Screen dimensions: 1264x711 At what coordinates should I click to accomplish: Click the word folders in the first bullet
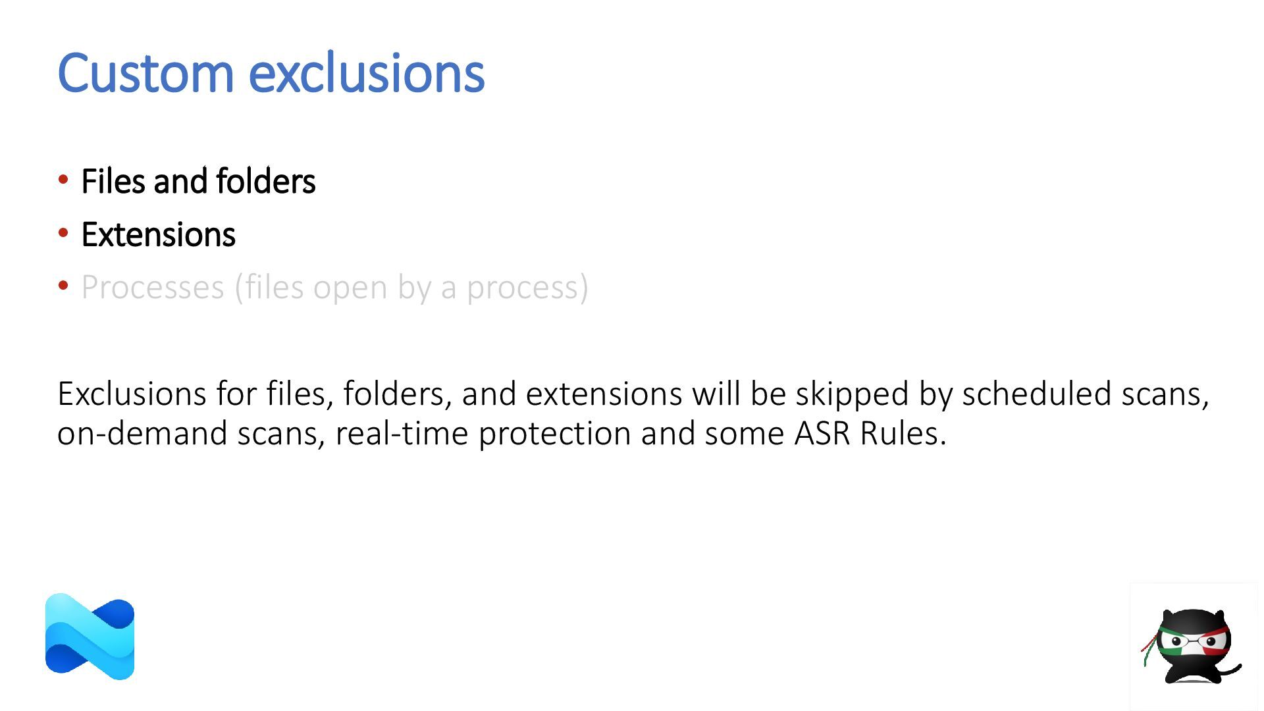click(265, 181)
